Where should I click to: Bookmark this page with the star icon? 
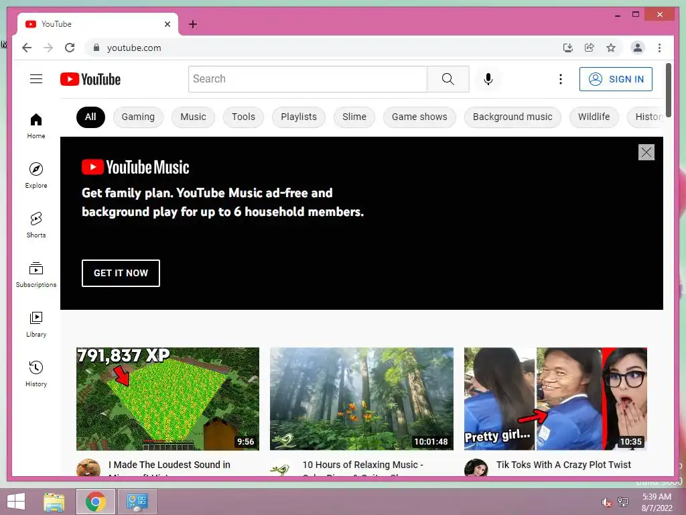[x=611, y=48]
